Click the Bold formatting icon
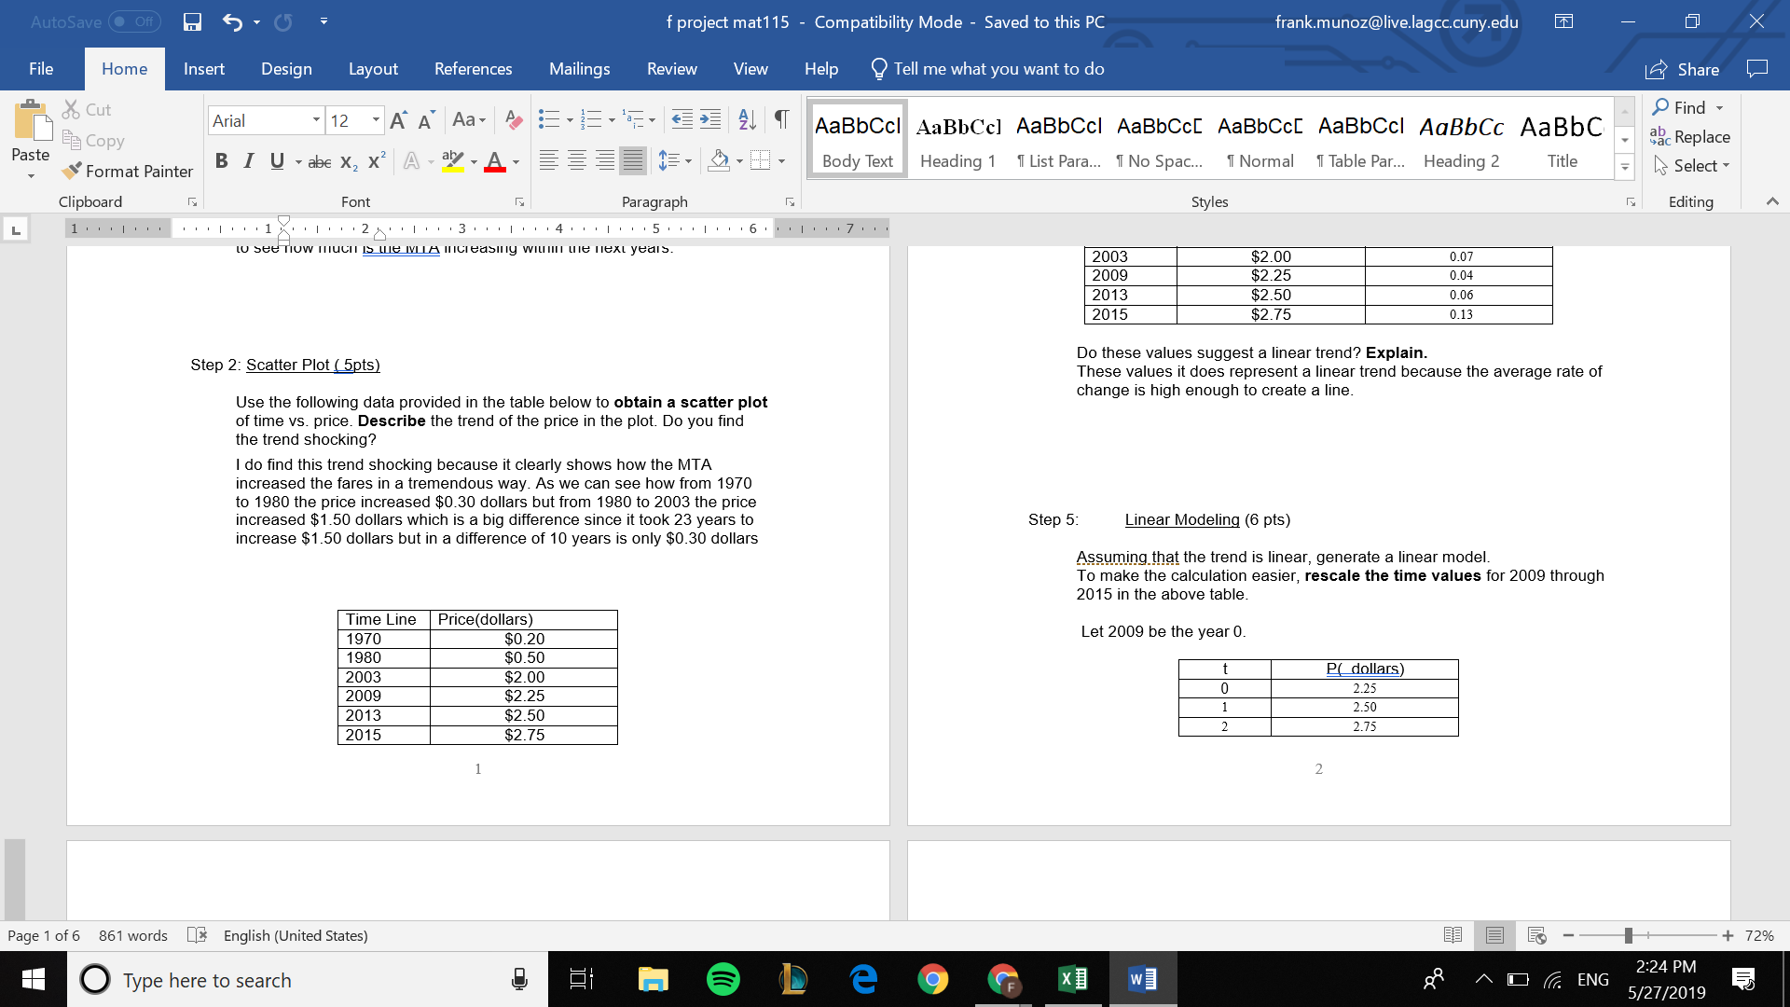The width and height of the screenshot is (1790, 1007). [x=219, y=161]
